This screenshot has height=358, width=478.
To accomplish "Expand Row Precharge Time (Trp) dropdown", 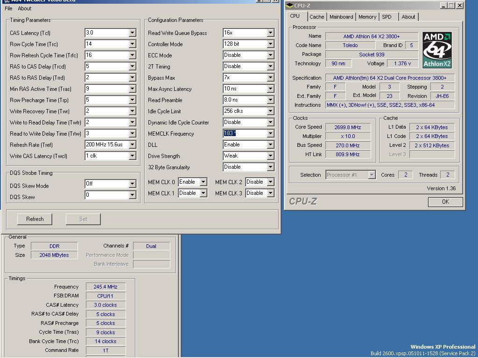I will tap(132, 100).
